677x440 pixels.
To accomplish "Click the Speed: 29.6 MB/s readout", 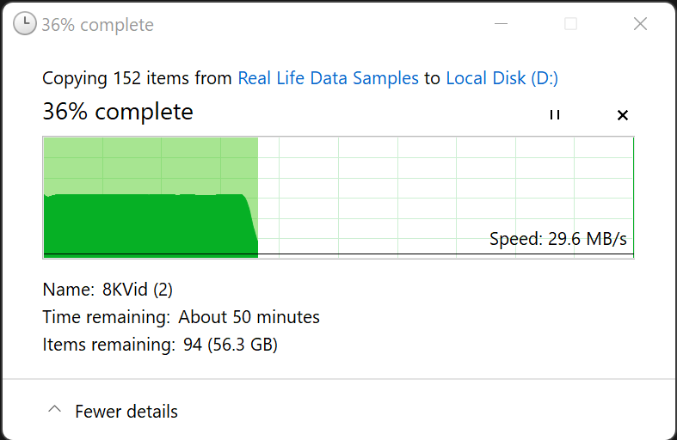I will pyautogui.click(x=557, y=239).
